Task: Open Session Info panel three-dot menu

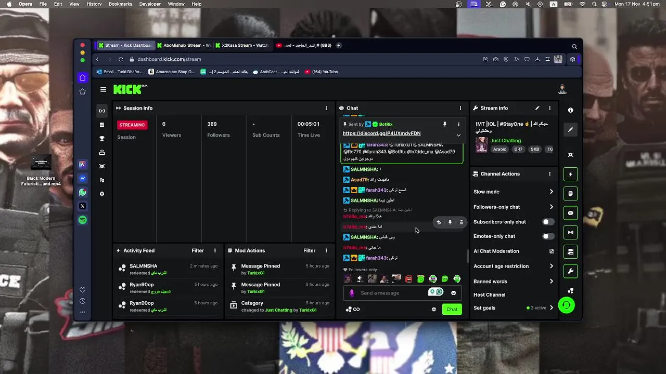Action: [327, 108]
